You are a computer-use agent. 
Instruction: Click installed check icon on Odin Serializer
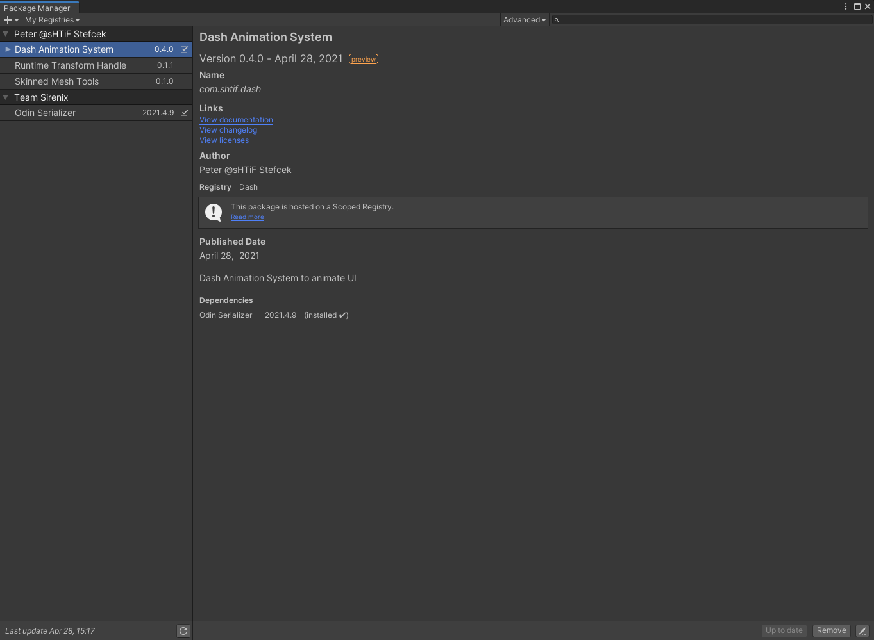click(x=185, y=113)
